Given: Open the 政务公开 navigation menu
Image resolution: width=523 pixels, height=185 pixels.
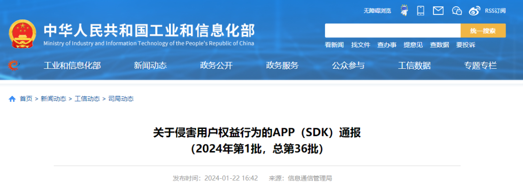Looking at the screenshot, I should click(216, 66).
